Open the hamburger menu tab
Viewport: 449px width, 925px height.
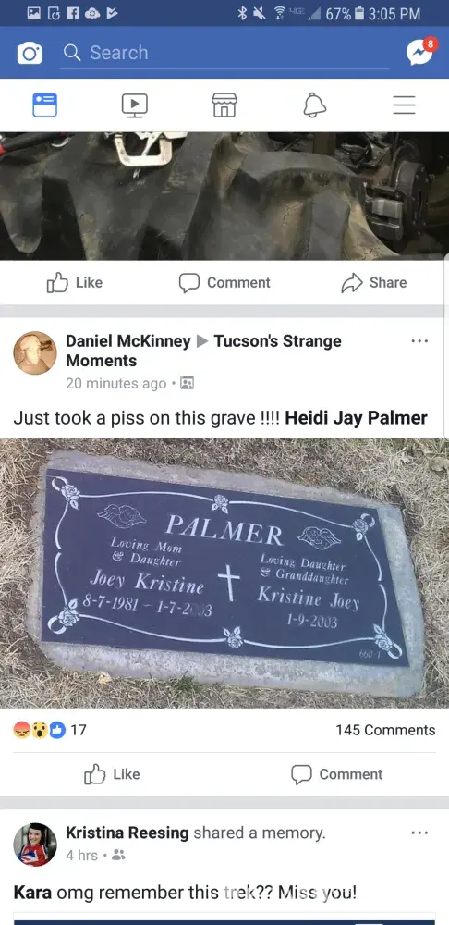click(x=405, y=105)
